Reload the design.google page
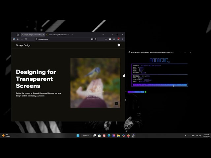211x158 pixels. [x=26, y=39]
